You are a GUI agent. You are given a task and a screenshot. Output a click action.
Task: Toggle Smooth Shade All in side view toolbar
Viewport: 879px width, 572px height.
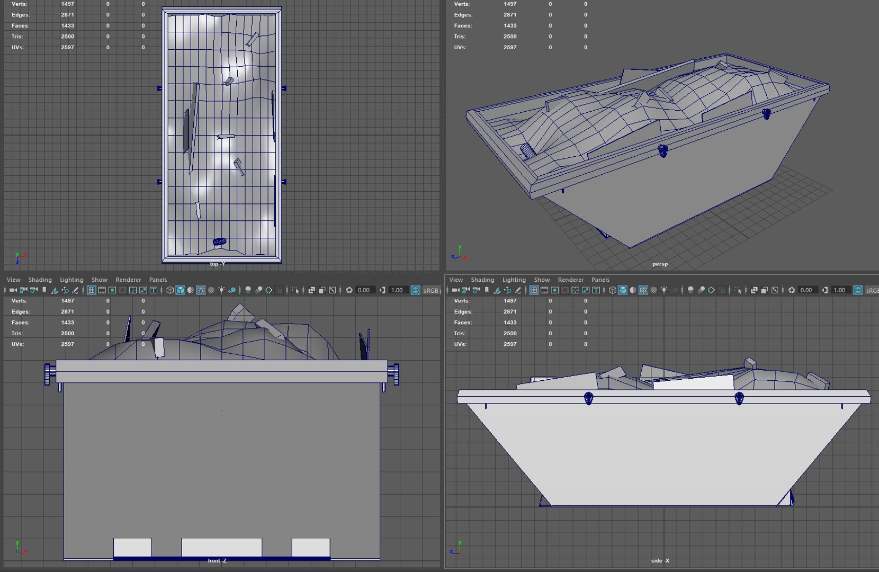(x=623, y=290)
